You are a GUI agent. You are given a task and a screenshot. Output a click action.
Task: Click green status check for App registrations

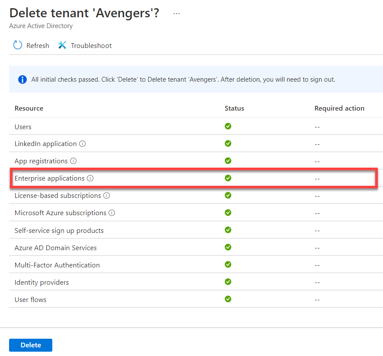click(228, 161)
